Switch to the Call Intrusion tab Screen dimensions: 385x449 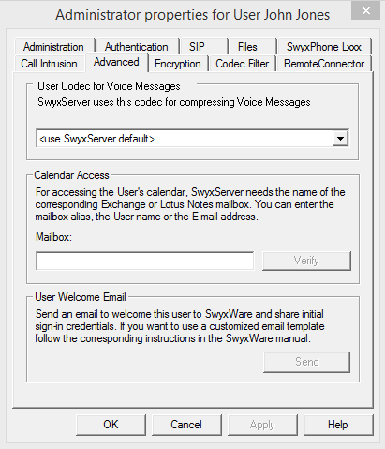pos(49,64)
